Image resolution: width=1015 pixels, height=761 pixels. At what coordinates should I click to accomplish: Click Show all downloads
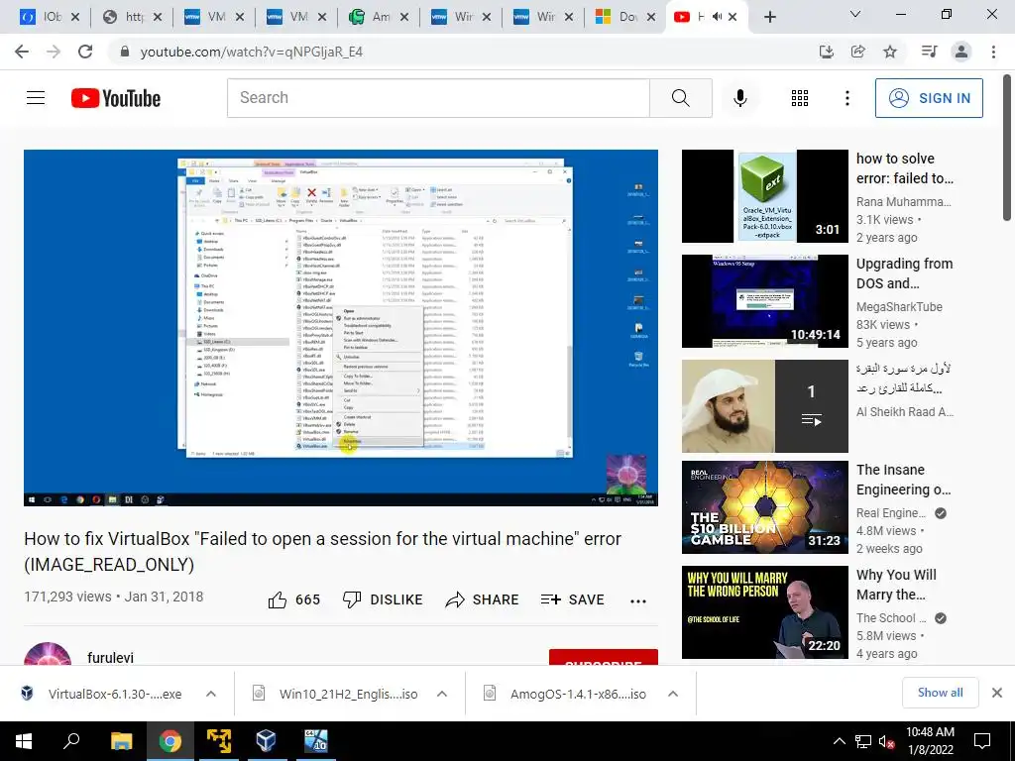[x=940, y=693]
